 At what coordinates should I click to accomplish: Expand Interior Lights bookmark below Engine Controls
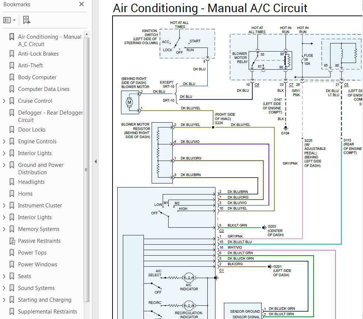(x=4, y=153)
